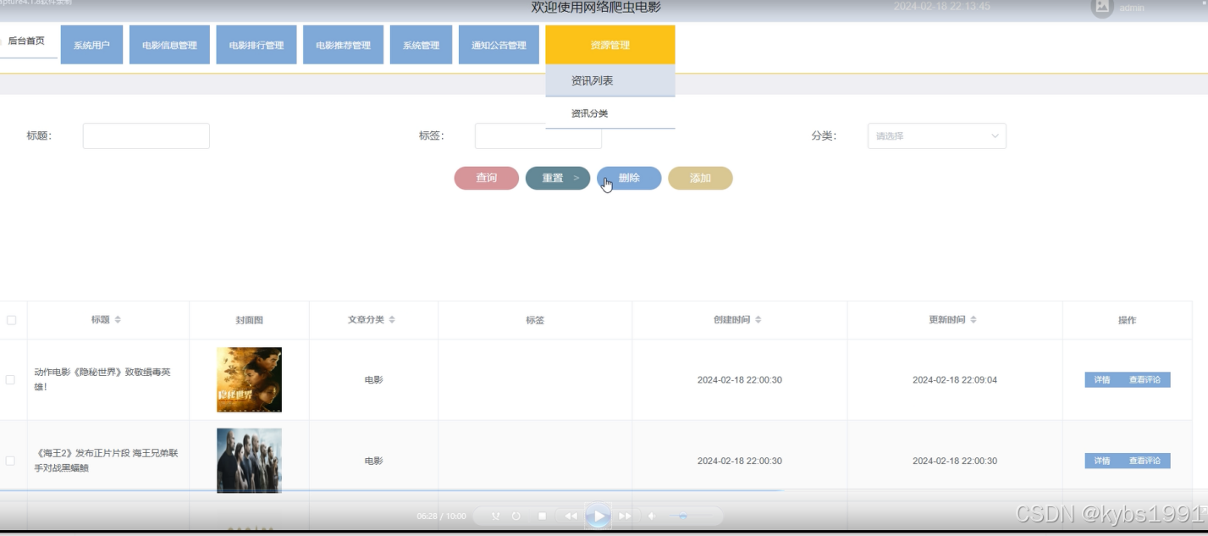This screenshot has width=1208, height=536.
Task: Select 资讯列表 from the dropdown menu
Action: (x=610, y=81)
